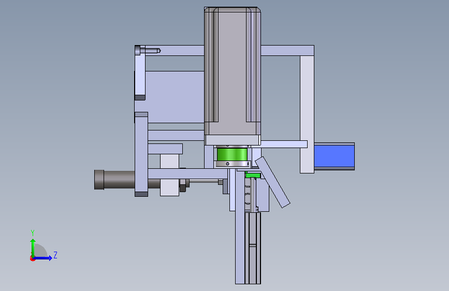Viewport: 449px width, 291px height.
Task: Select the dark gray cylinder protruding left
Action: pos(114,180)
